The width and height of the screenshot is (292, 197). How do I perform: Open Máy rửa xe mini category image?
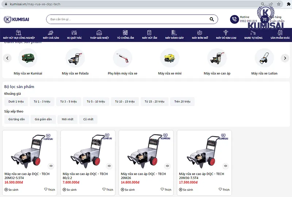click(170, 58)
